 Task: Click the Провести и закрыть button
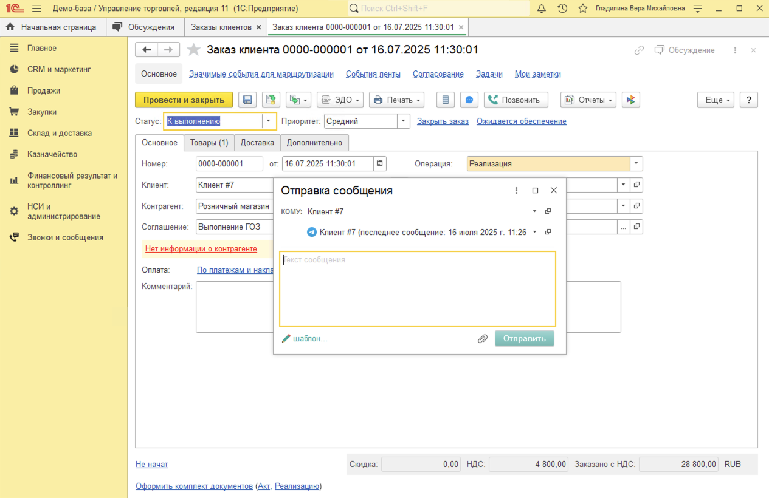[184, 100]
